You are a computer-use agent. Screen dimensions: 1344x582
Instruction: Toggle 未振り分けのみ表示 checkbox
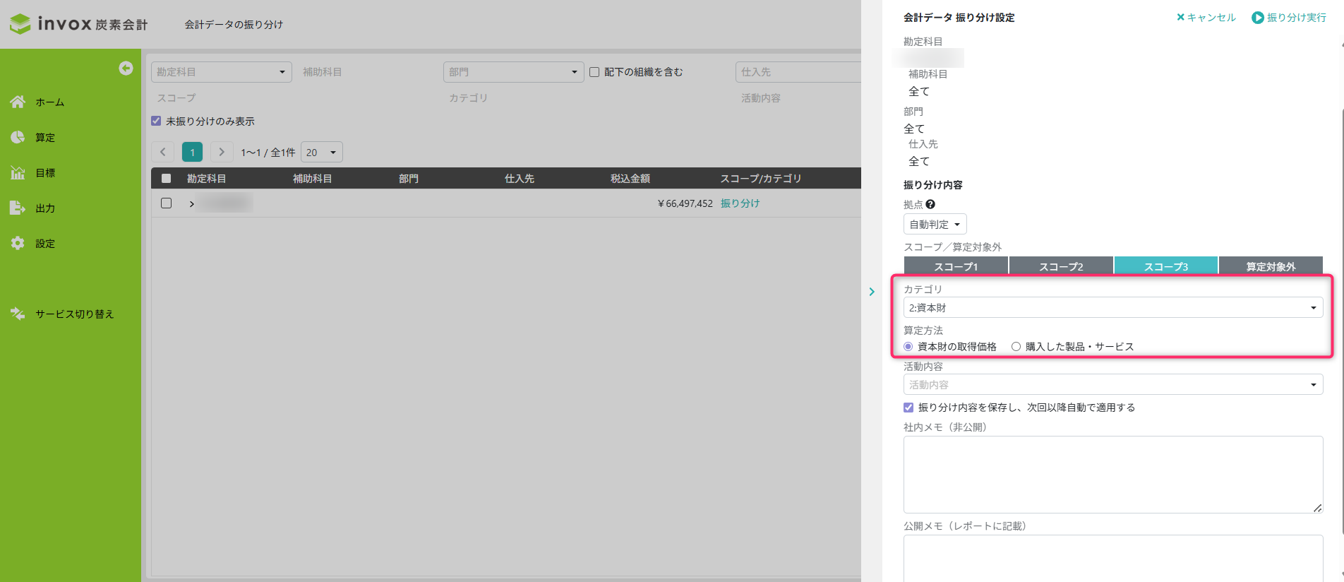coord(156,121)
